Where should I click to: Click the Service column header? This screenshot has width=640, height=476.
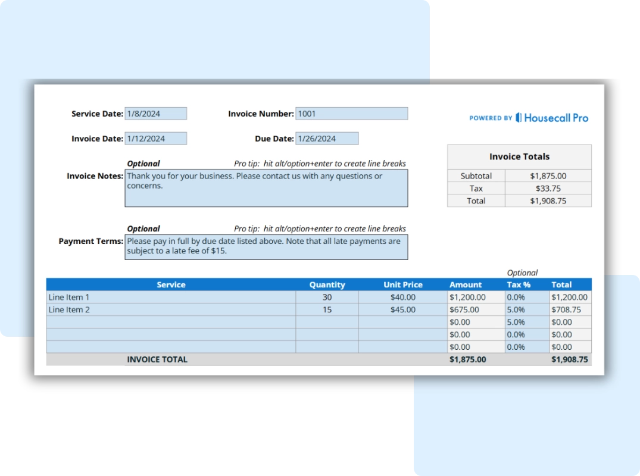point(171,284)
